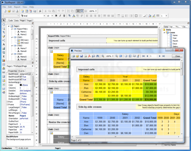Viewport: 191px width, 151px height.
Task: Open the designer zoom 100% dropdown
Action: coord(96,11)
